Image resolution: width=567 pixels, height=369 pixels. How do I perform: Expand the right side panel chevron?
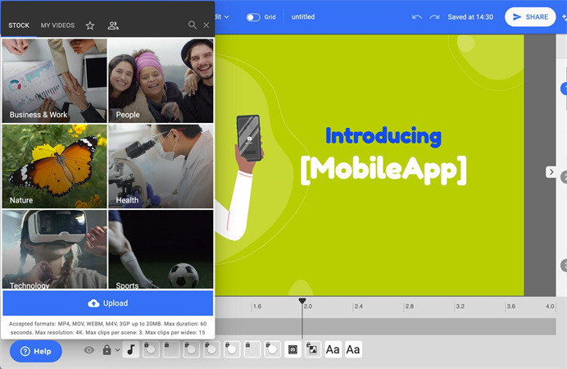(x=551, y=172)
